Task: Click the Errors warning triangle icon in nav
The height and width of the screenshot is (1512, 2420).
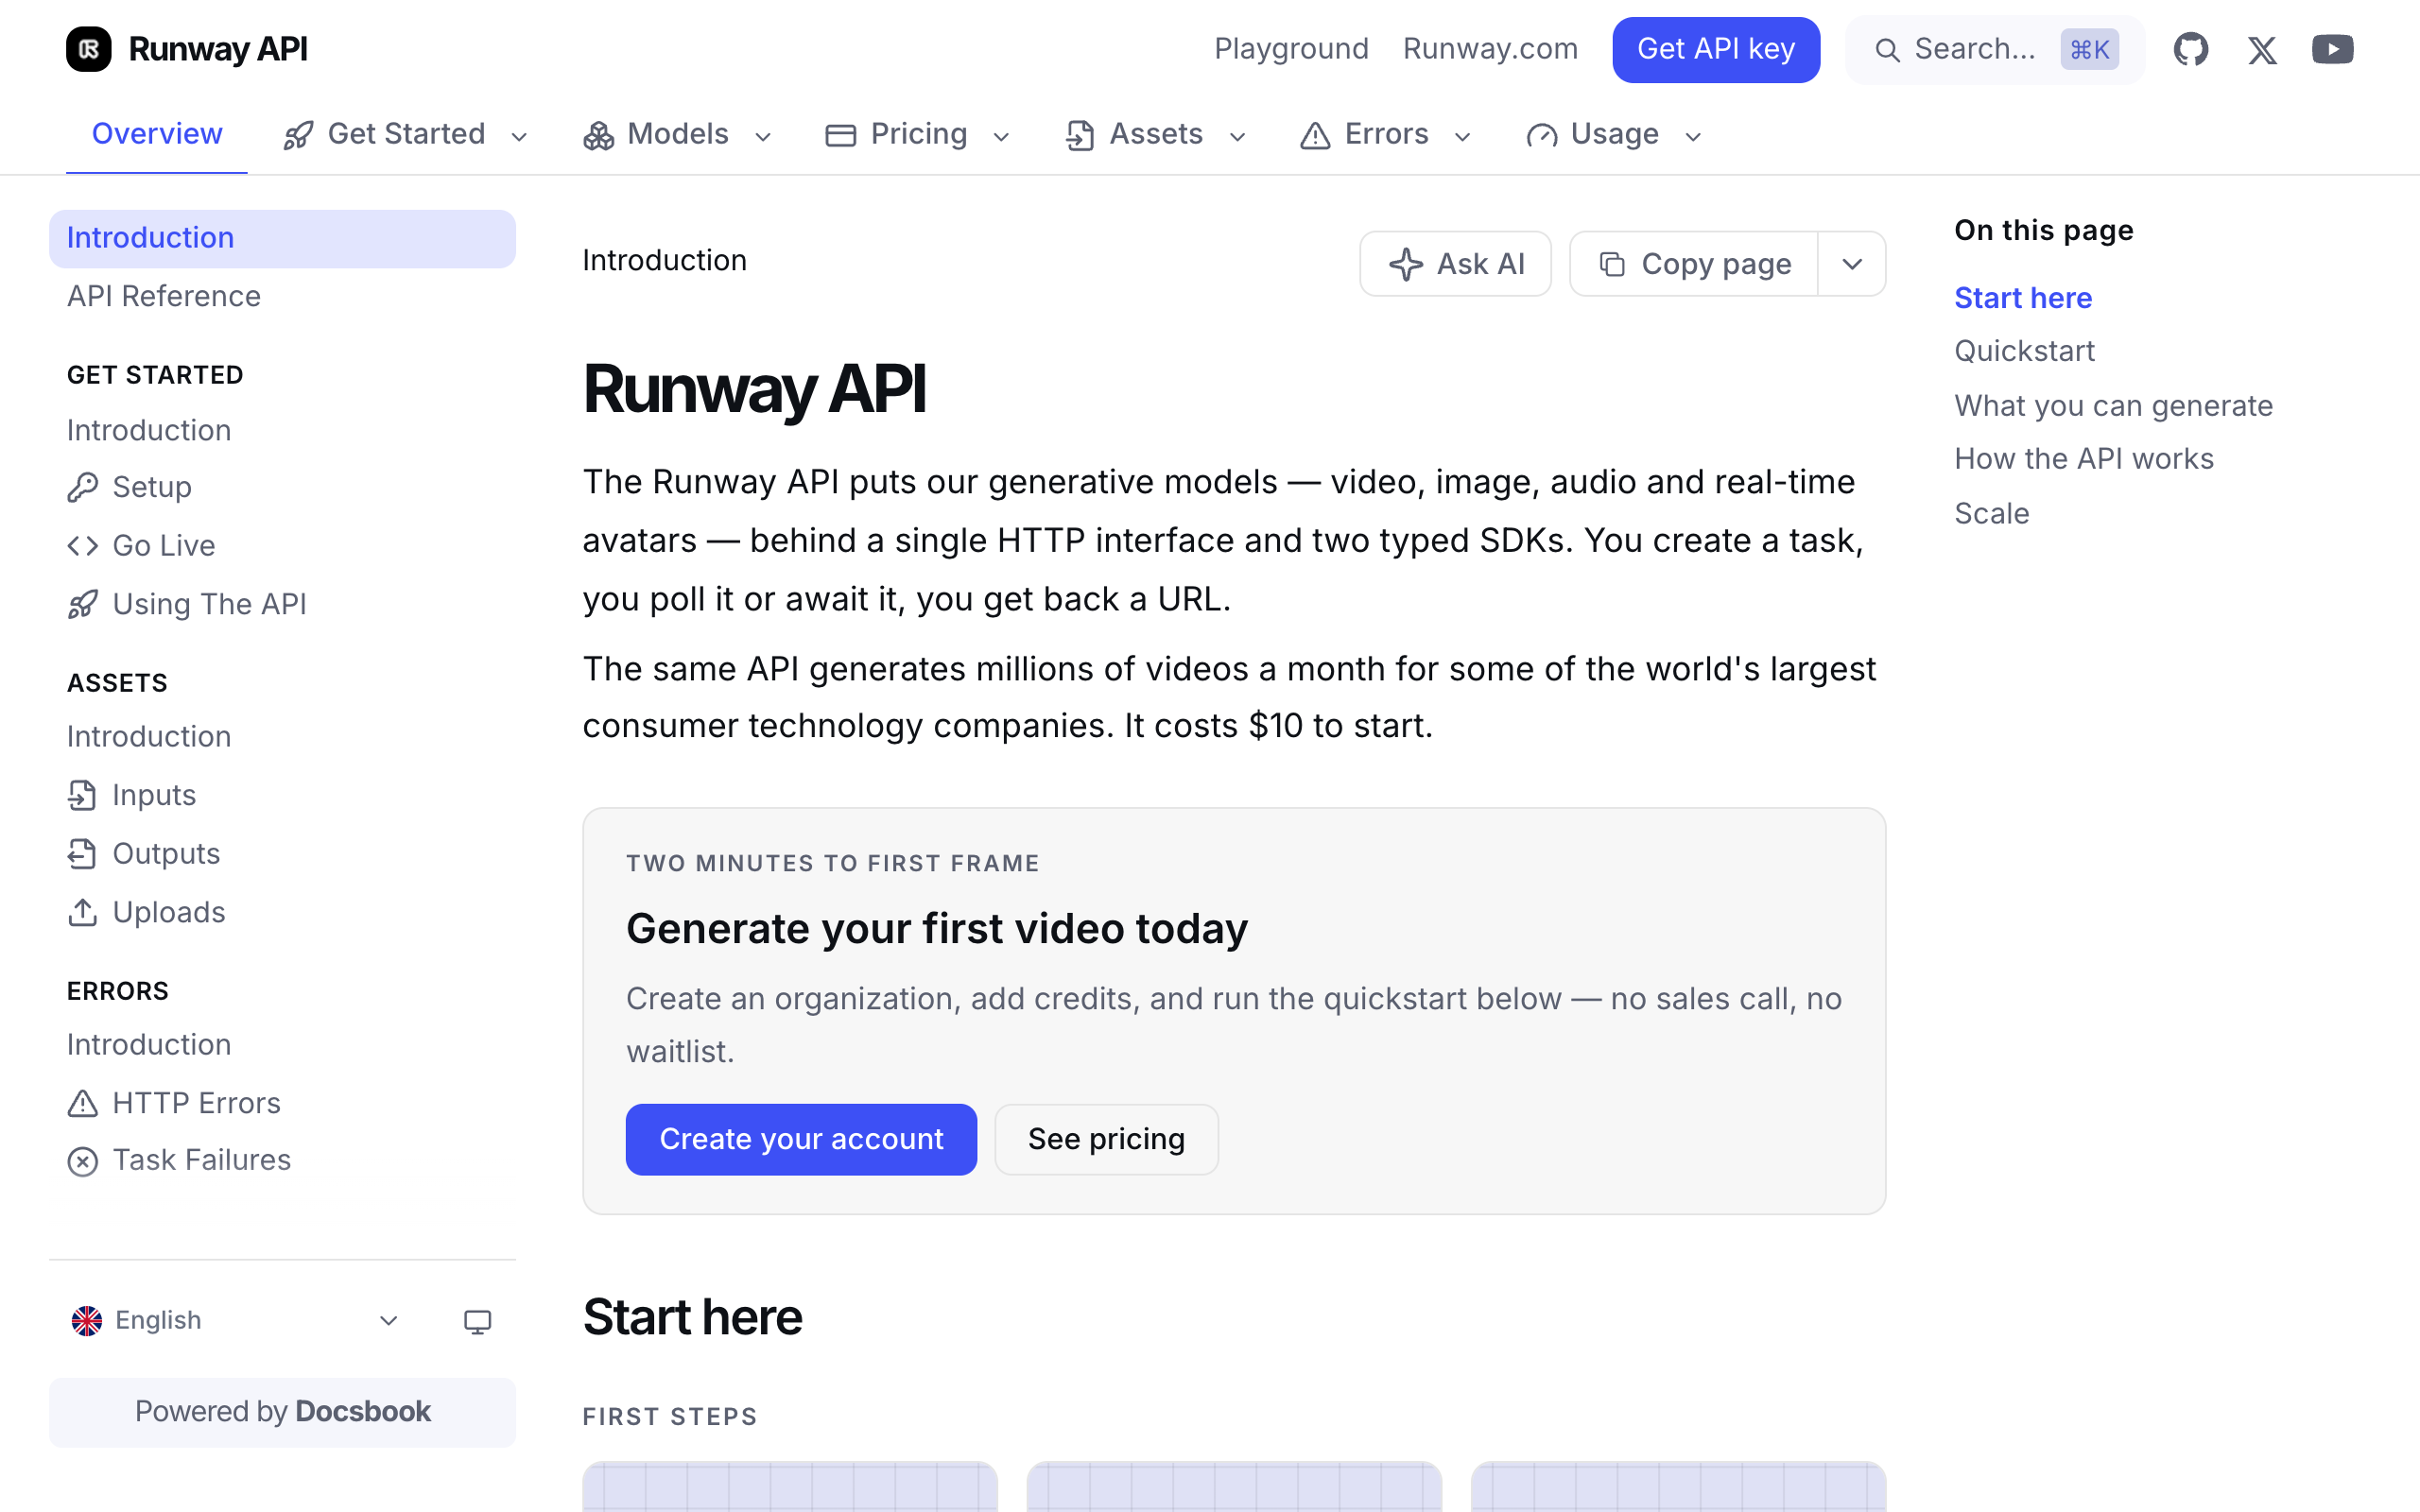Action: (1315, 135)
